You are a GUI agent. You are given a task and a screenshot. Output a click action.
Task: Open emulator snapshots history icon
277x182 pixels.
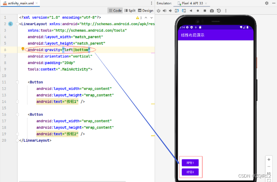coord(219,11)
